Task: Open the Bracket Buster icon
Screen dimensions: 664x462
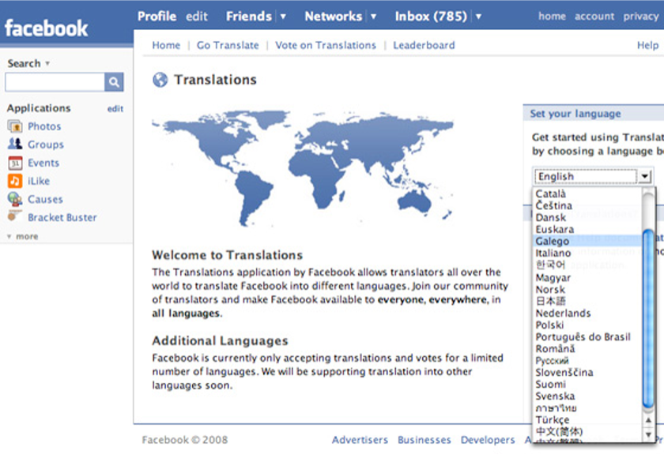Action: pyautogui.click(x=15, y=216)
